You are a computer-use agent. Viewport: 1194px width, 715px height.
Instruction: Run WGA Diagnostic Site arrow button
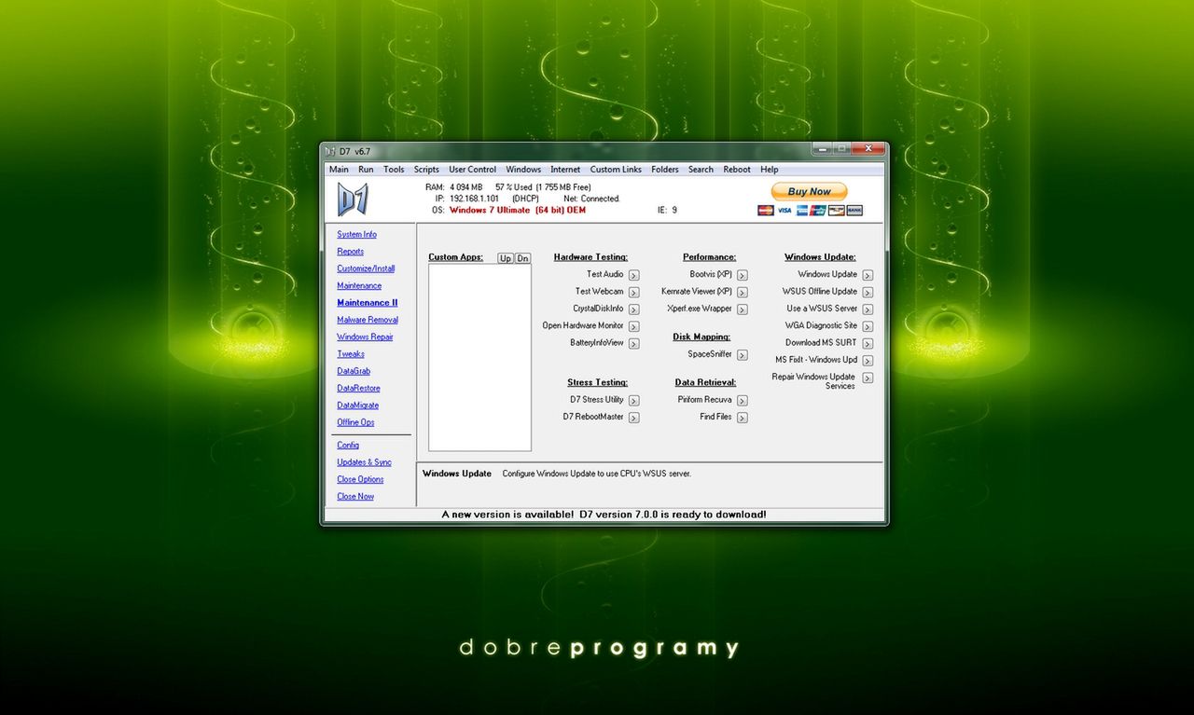pos(868,326)
